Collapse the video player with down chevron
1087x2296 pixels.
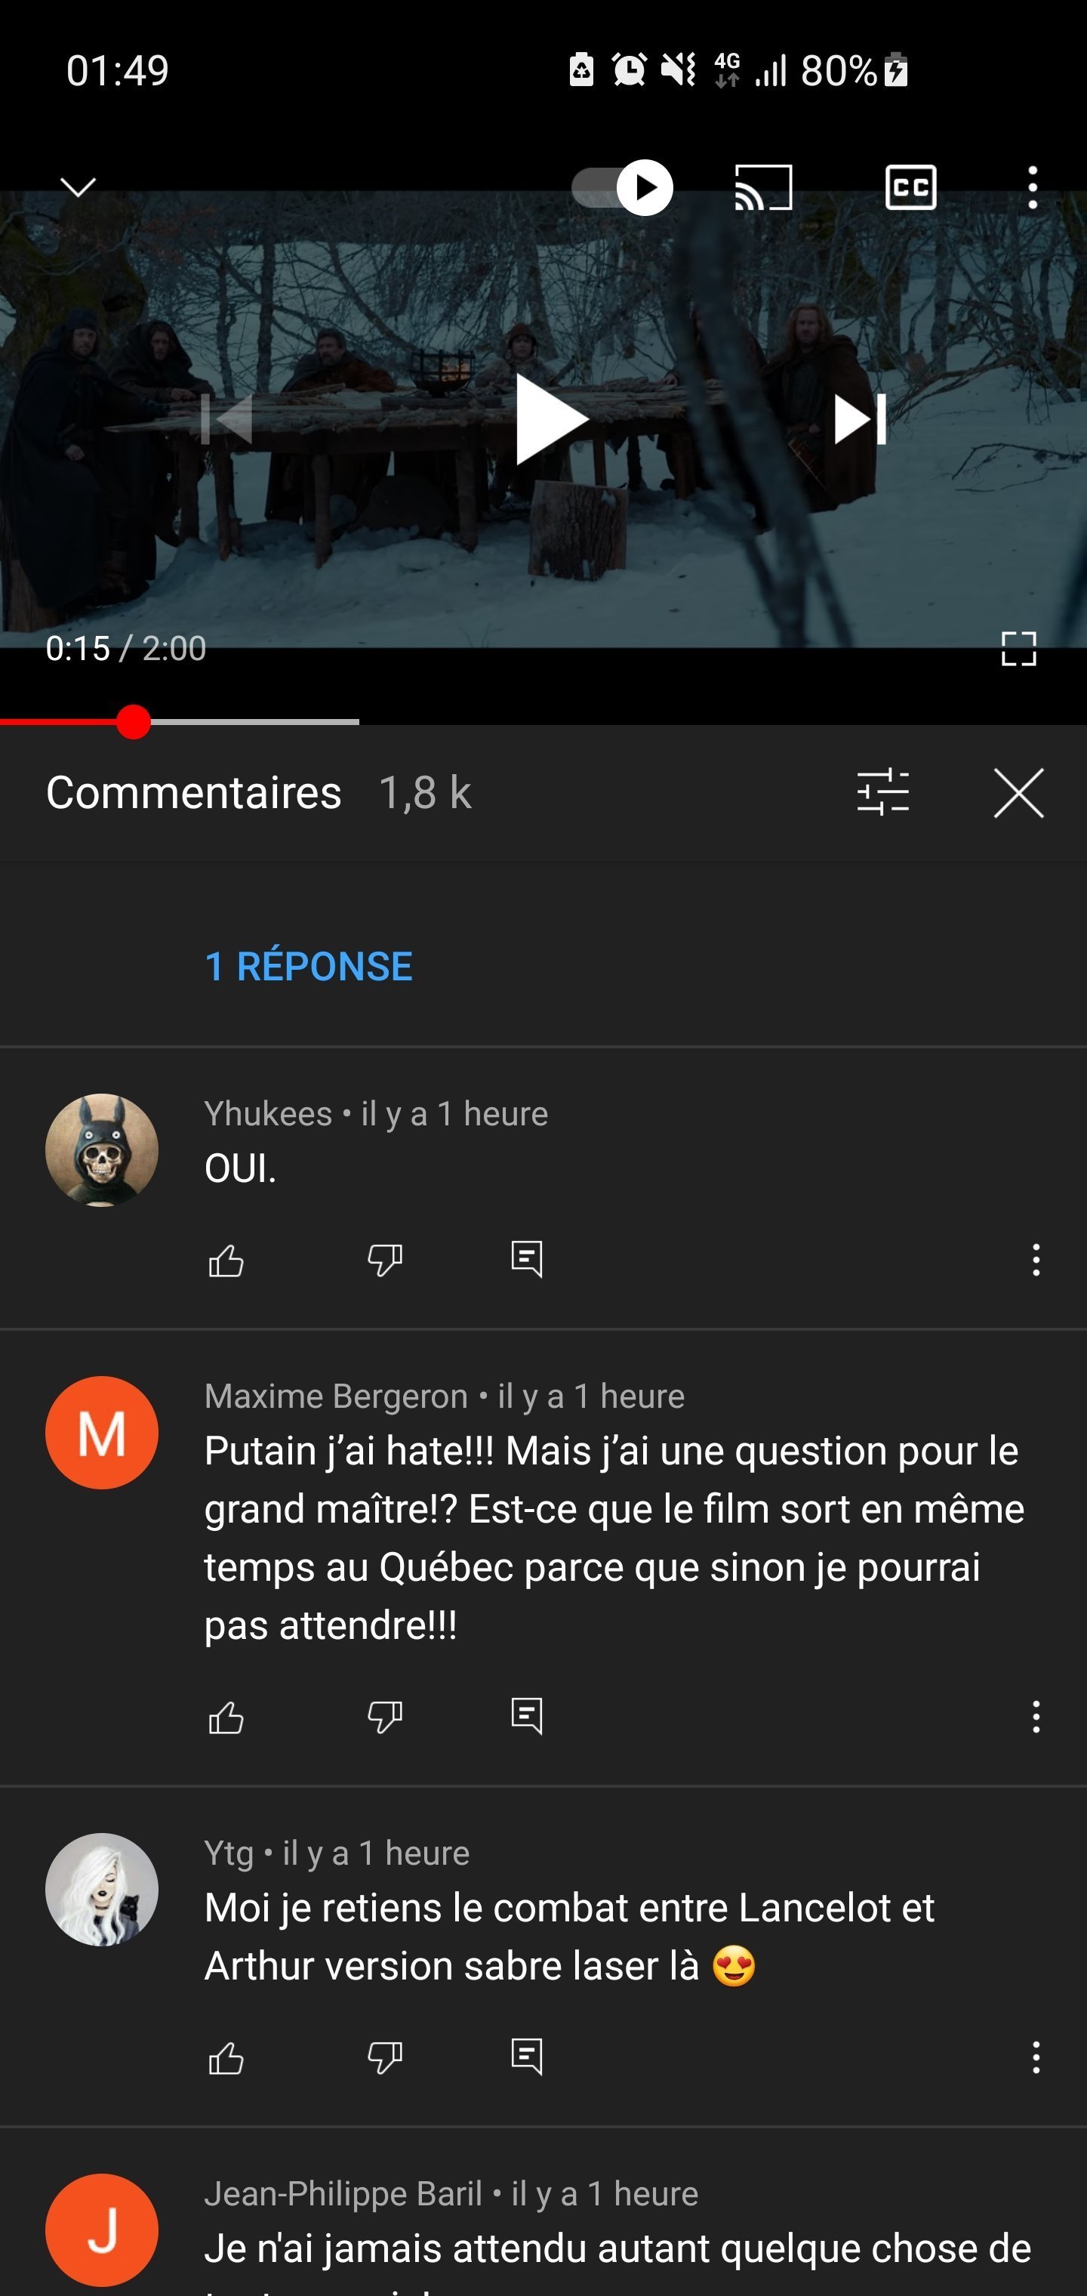[79, 187]
